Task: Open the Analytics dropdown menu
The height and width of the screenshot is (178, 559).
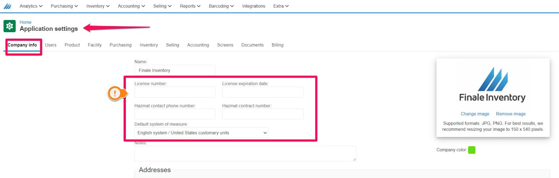Action: click(x=31, y=6)
